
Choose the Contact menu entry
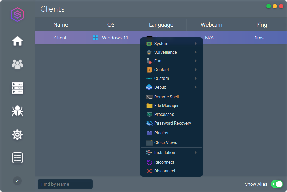click(x=171, y=70)
